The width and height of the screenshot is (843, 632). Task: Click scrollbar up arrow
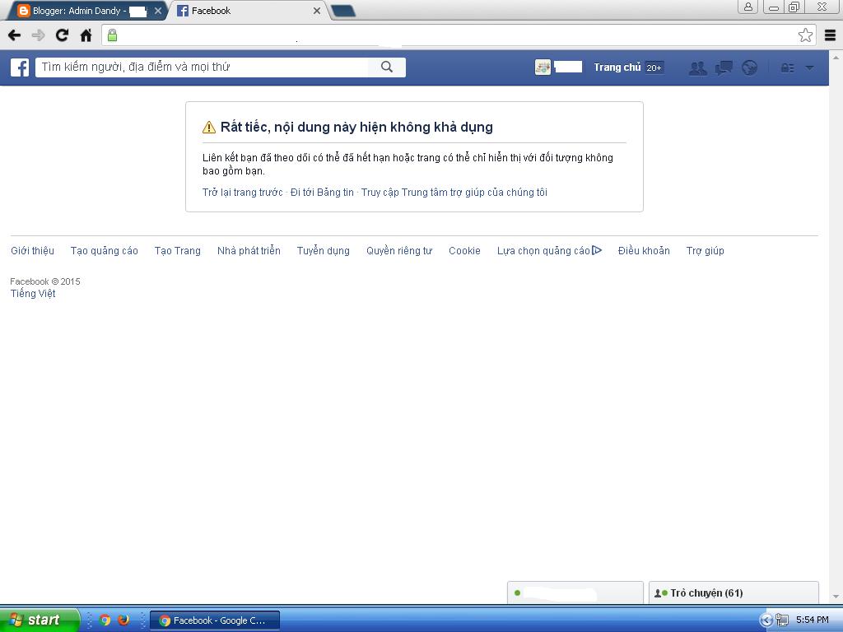tap(836, 57)
